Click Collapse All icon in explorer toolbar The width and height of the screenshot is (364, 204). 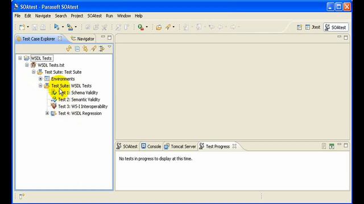click(77, 49)
